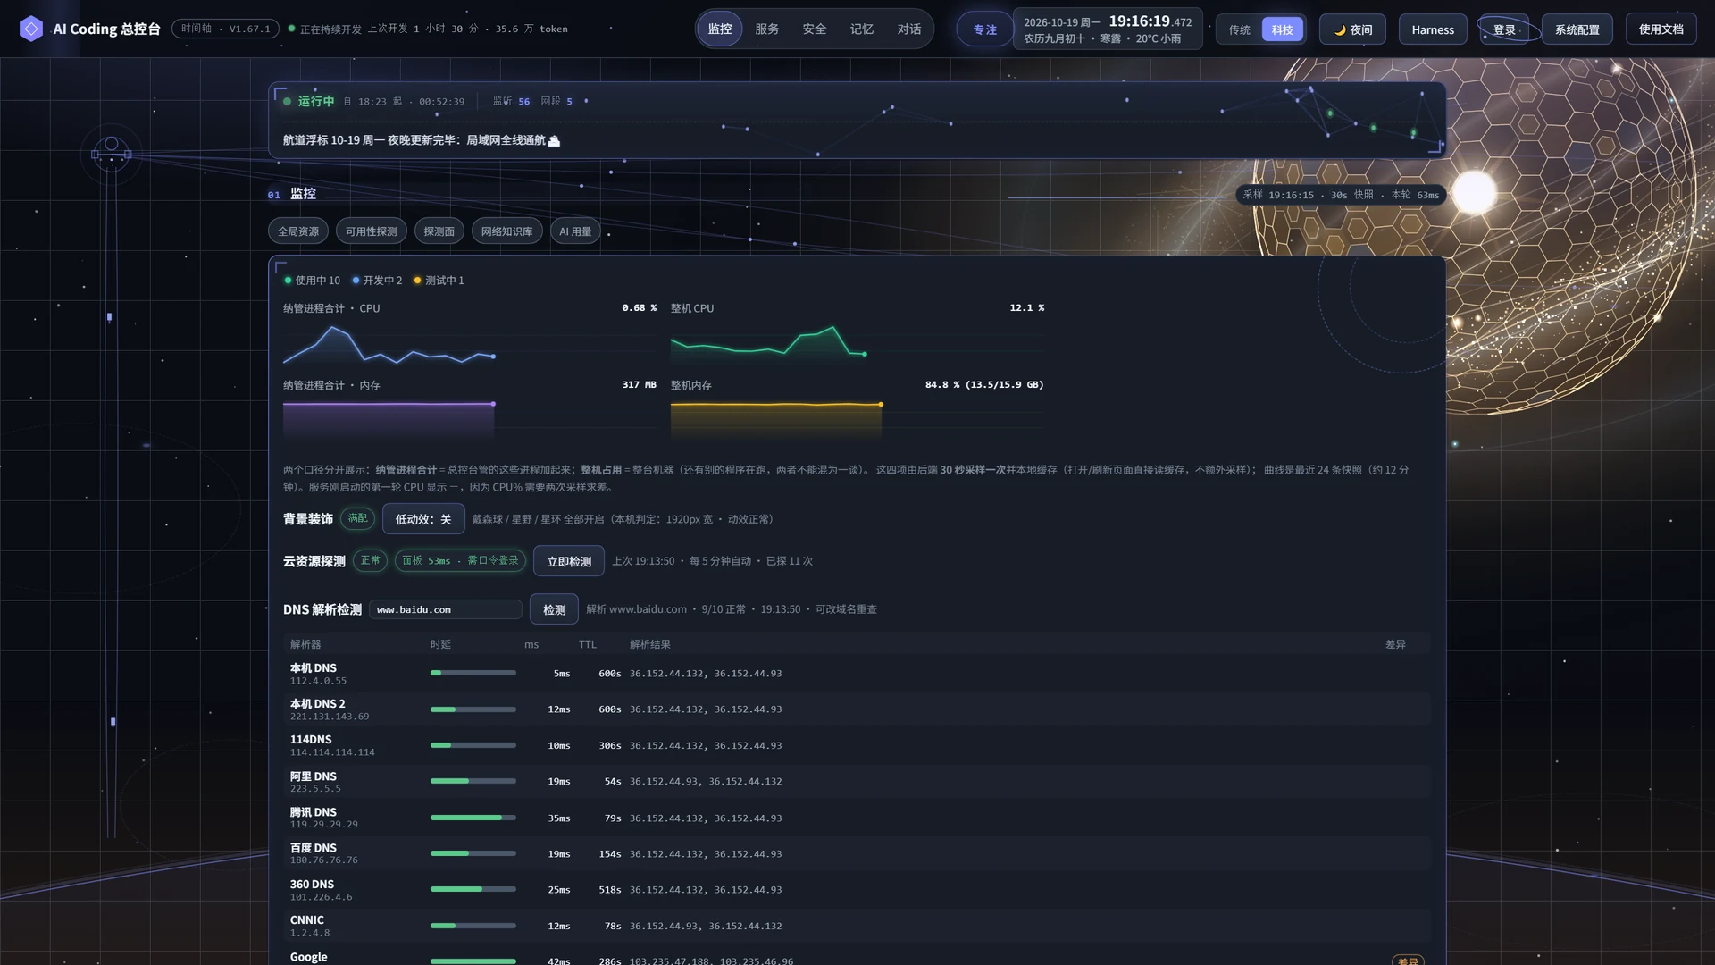The image size is (1715, 965).
Task: Toggle the 专注 focus mode button
Action: tap(985, 29)
